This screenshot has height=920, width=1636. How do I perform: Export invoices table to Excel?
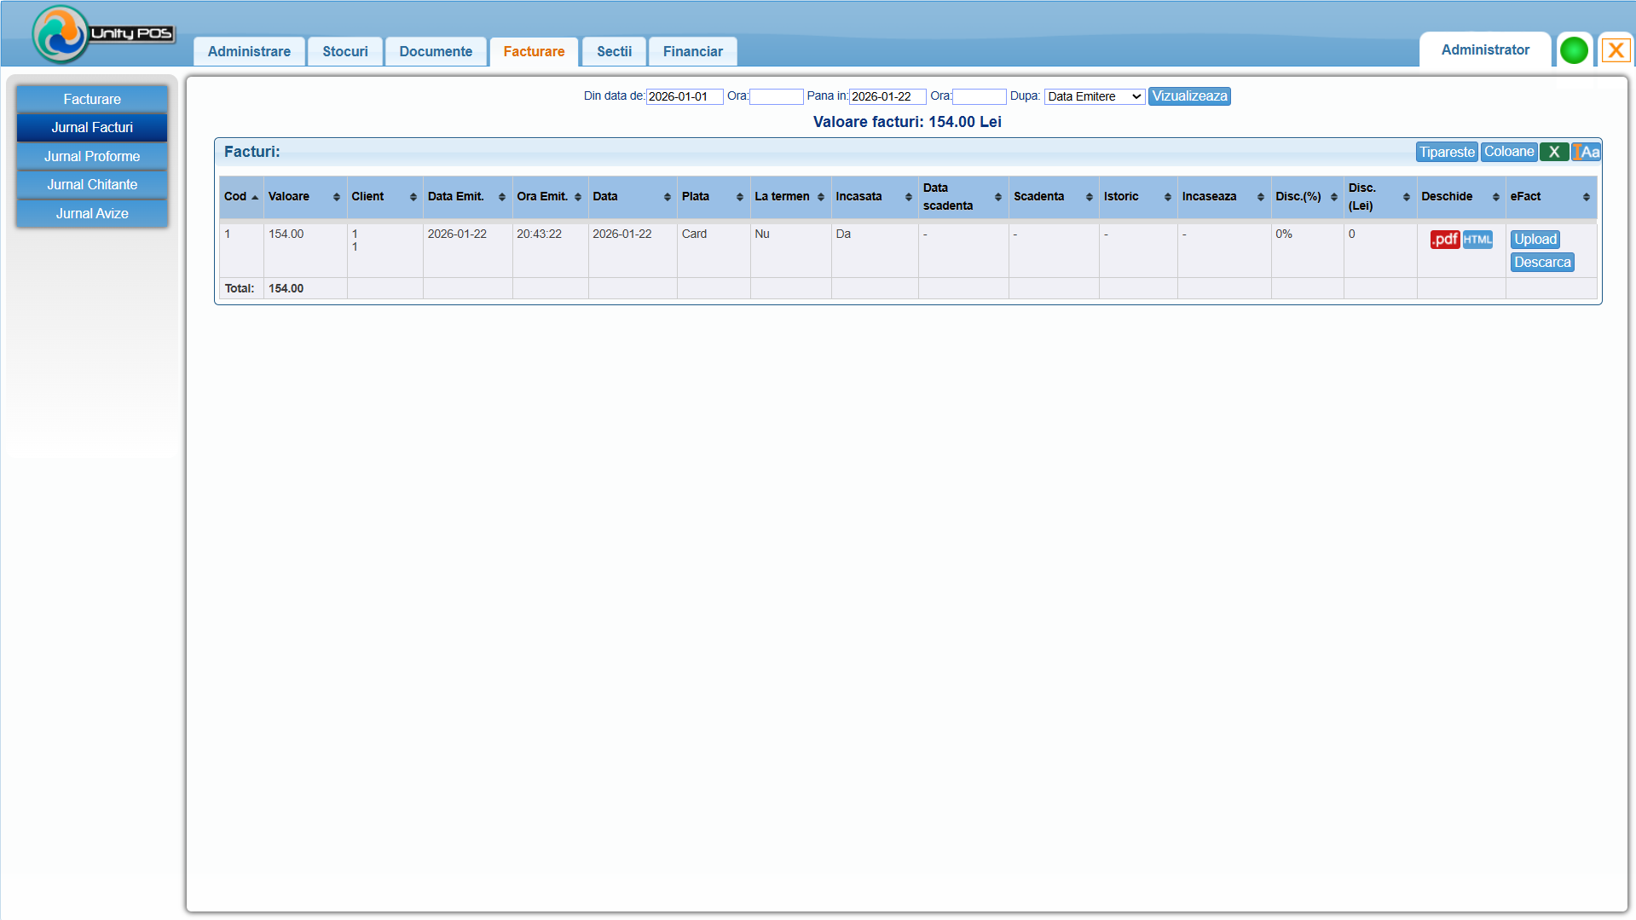[1553, 152]
